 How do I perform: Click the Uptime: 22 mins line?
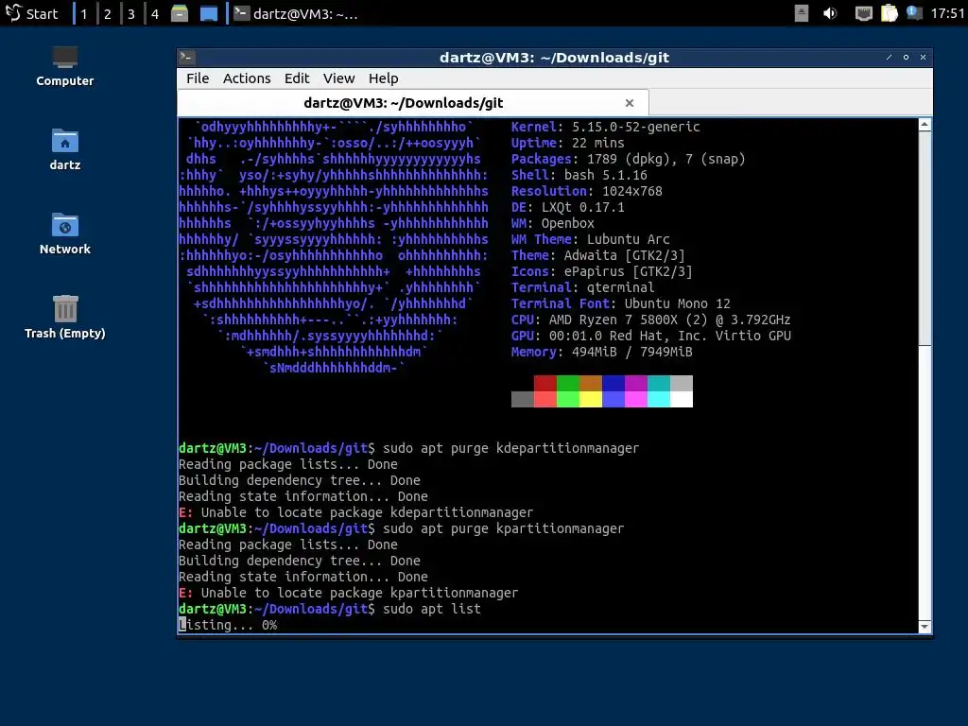568,144
